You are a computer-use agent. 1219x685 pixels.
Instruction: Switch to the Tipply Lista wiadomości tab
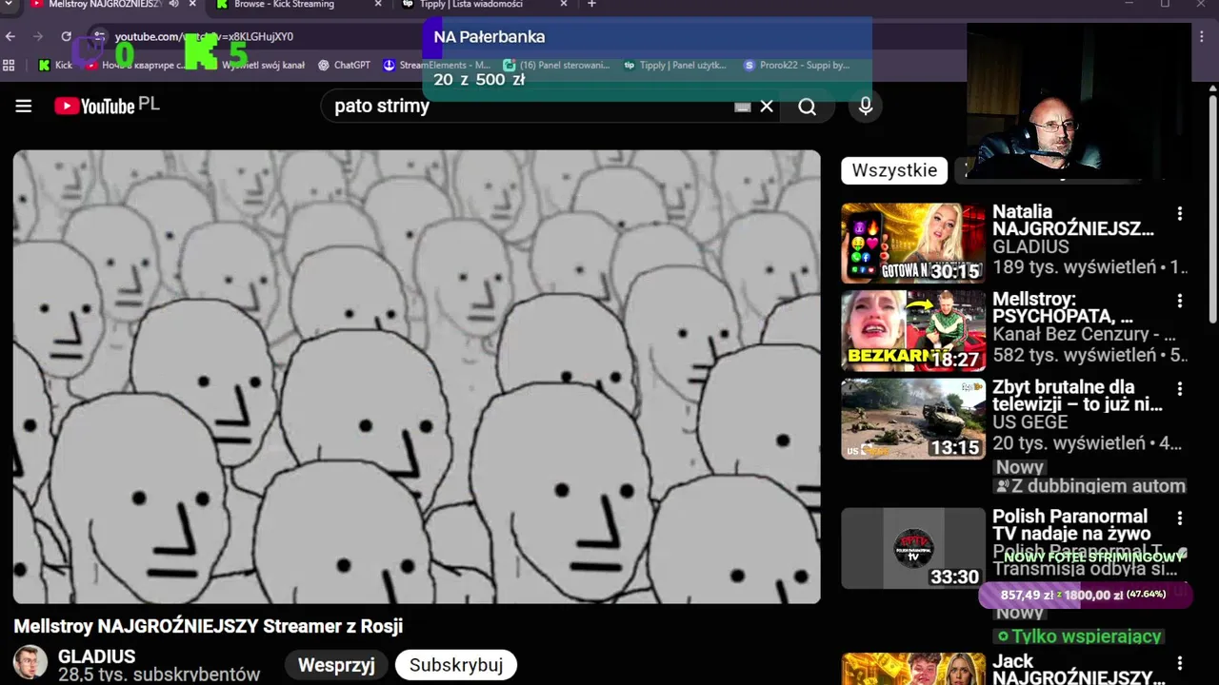481,5
